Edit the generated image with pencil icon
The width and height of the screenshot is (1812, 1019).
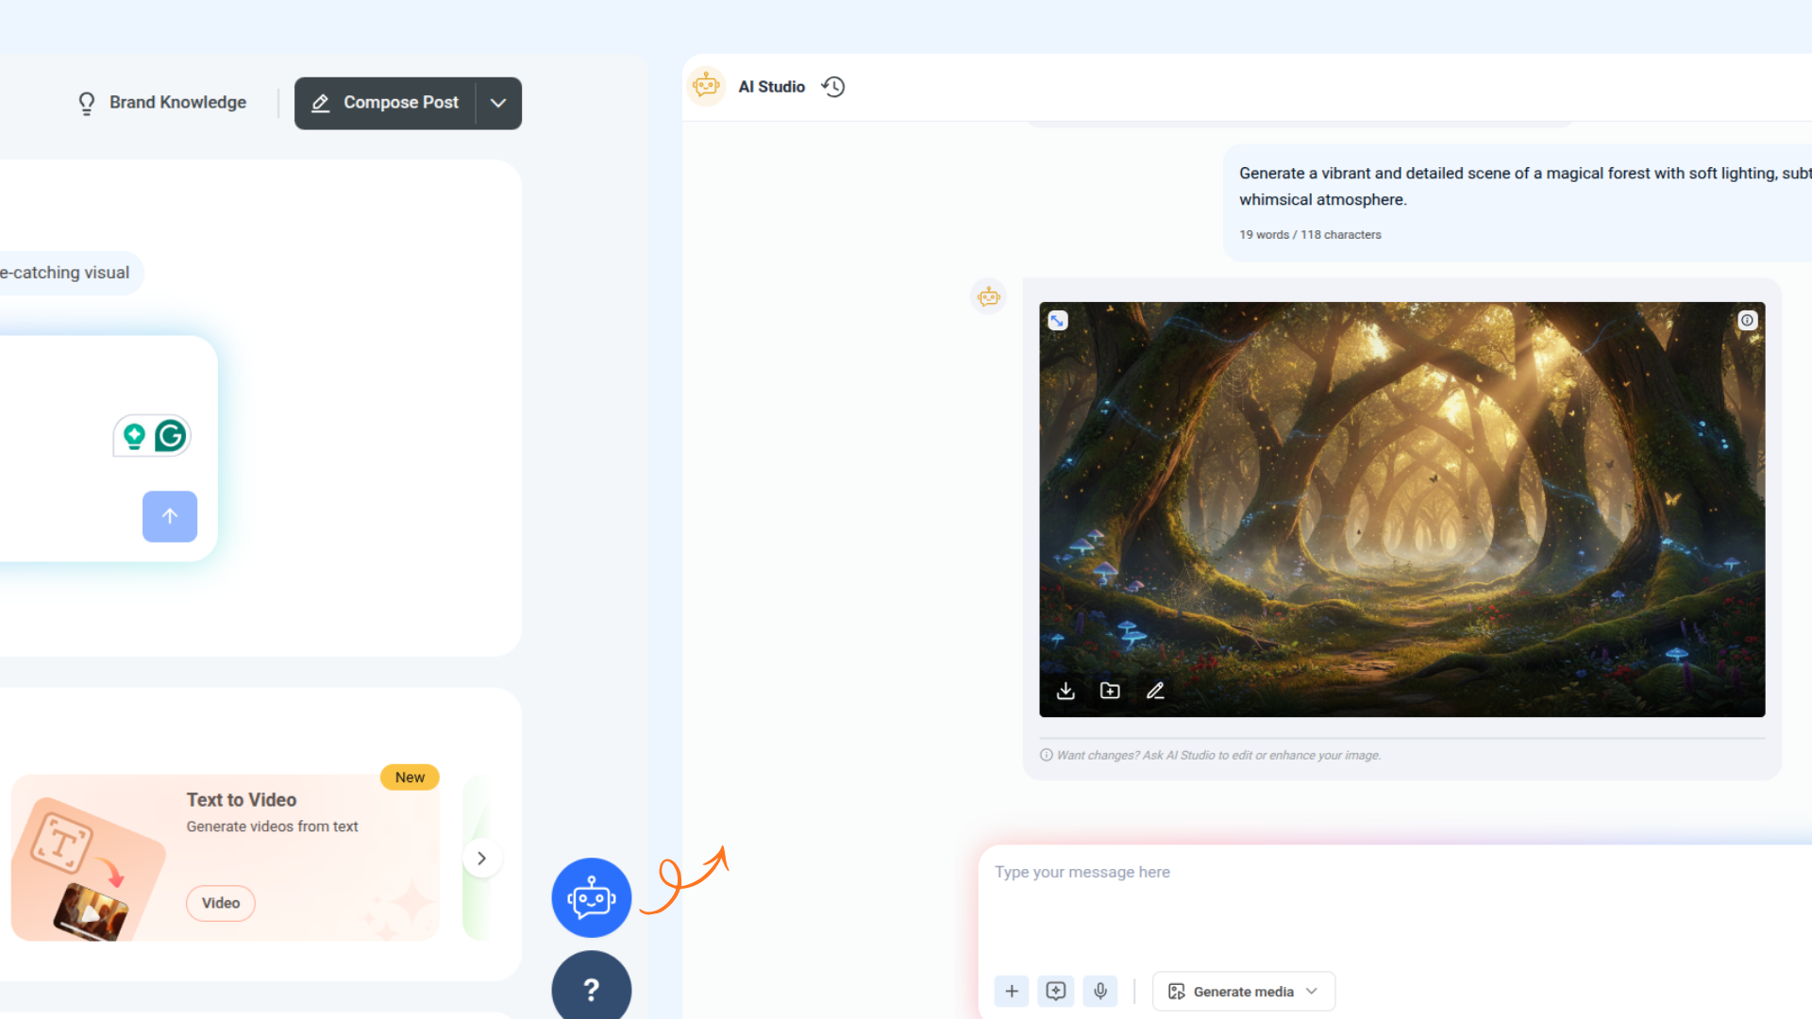1155,691
